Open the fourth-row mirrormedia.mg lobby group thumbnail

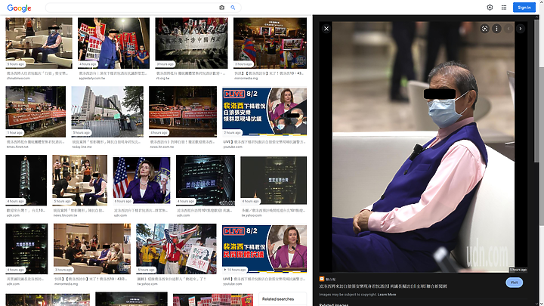(x=92, y=249)
